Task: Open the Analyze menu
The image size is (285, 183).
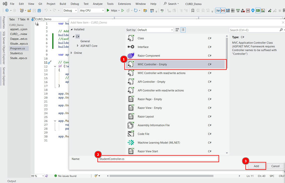Action: click(x=98, y=4)
